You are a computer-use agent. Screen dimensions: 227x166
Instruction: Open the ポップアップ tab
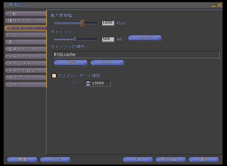point(26,78)
